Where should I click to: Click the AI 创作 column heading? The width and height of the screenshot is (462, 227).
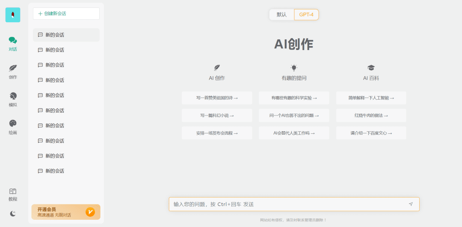(x=217, y=78)
